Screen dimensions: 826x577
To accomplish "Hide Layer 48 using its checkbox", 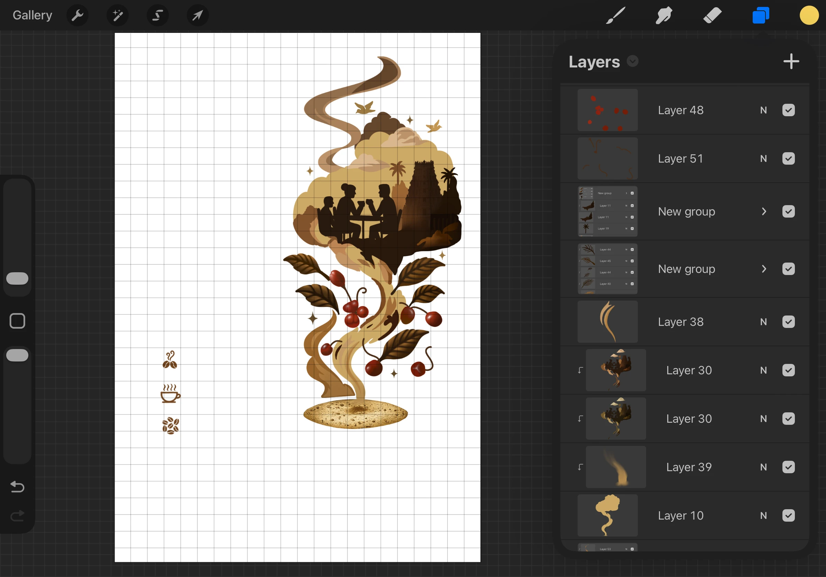I will pos(788,110).
